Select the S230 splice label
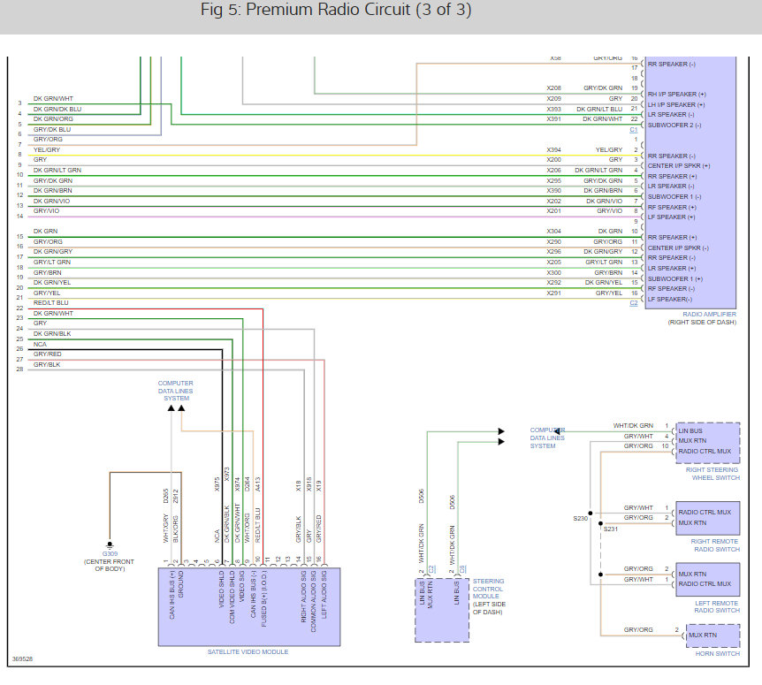Viewport: 762px width, 685px height. coord(580,518)
